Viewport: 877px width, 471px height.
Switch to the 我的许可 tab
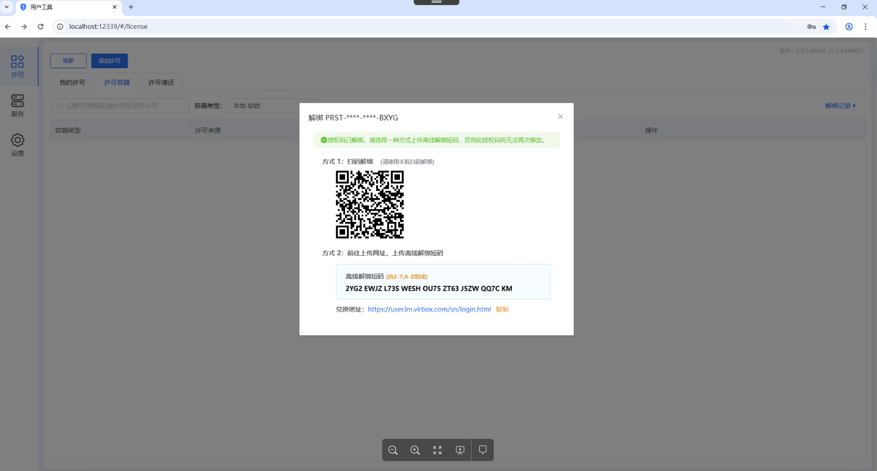73,83
